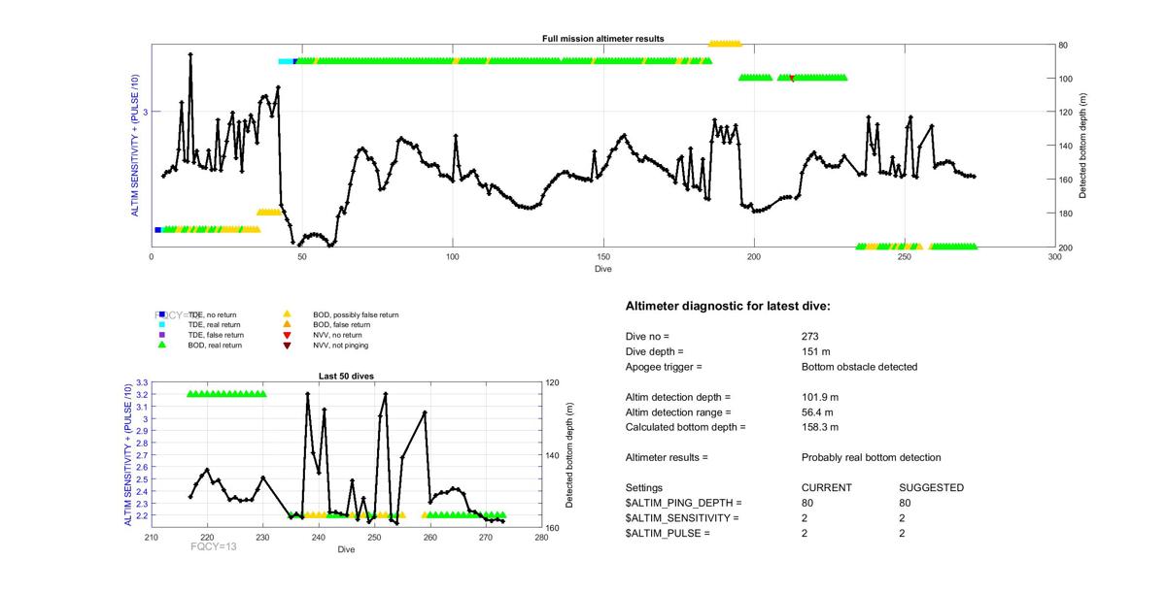
Task: Click the suggested $ALTIM_PING_DEPTH value 80
Action: coord(907,503)
